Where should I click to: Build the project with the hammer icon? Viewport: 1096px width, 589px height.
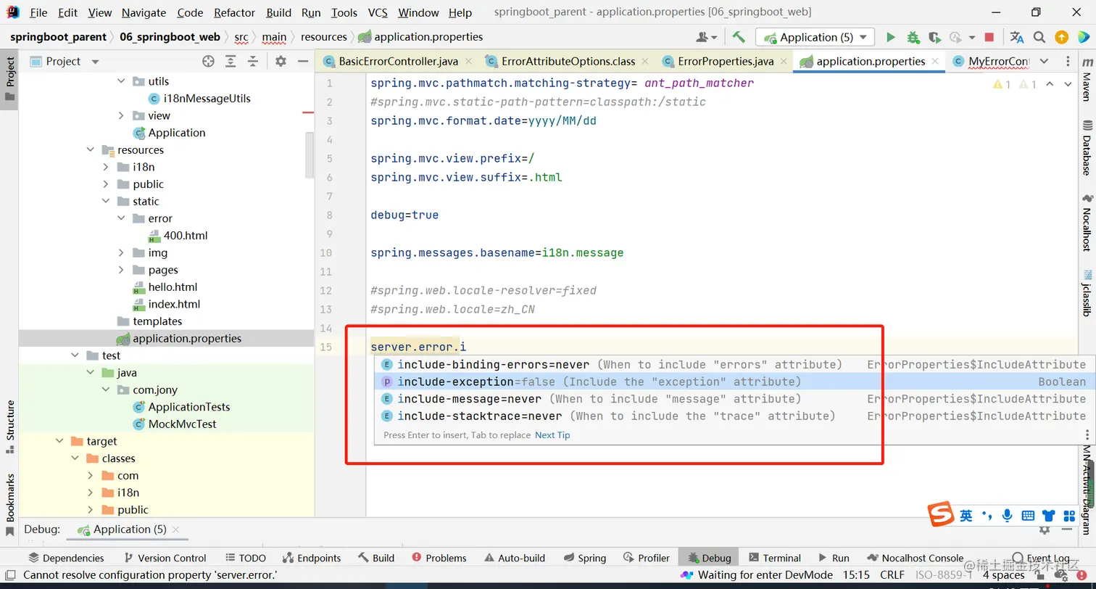click(x=739, y=37)
